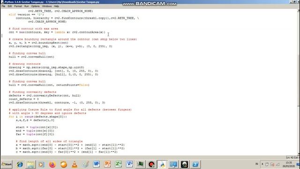Click the 'x, y, w, h = cv2.boundingRect(cnt)' line
The image size is (300, 169).
click(x=38, y=43)
